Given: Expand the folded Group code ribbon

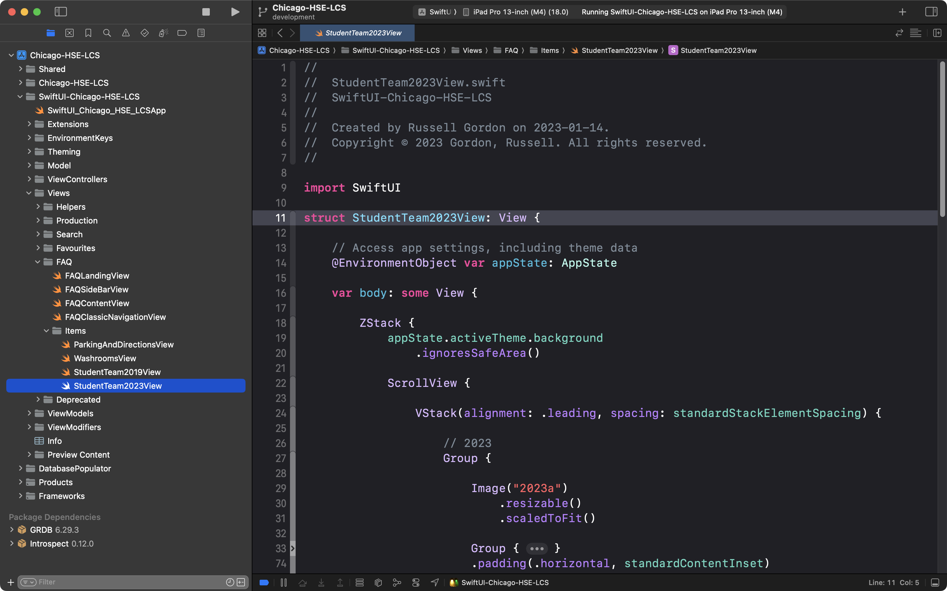Looking at the screenshot, I should pyautogui.click(x=292, y=548).
